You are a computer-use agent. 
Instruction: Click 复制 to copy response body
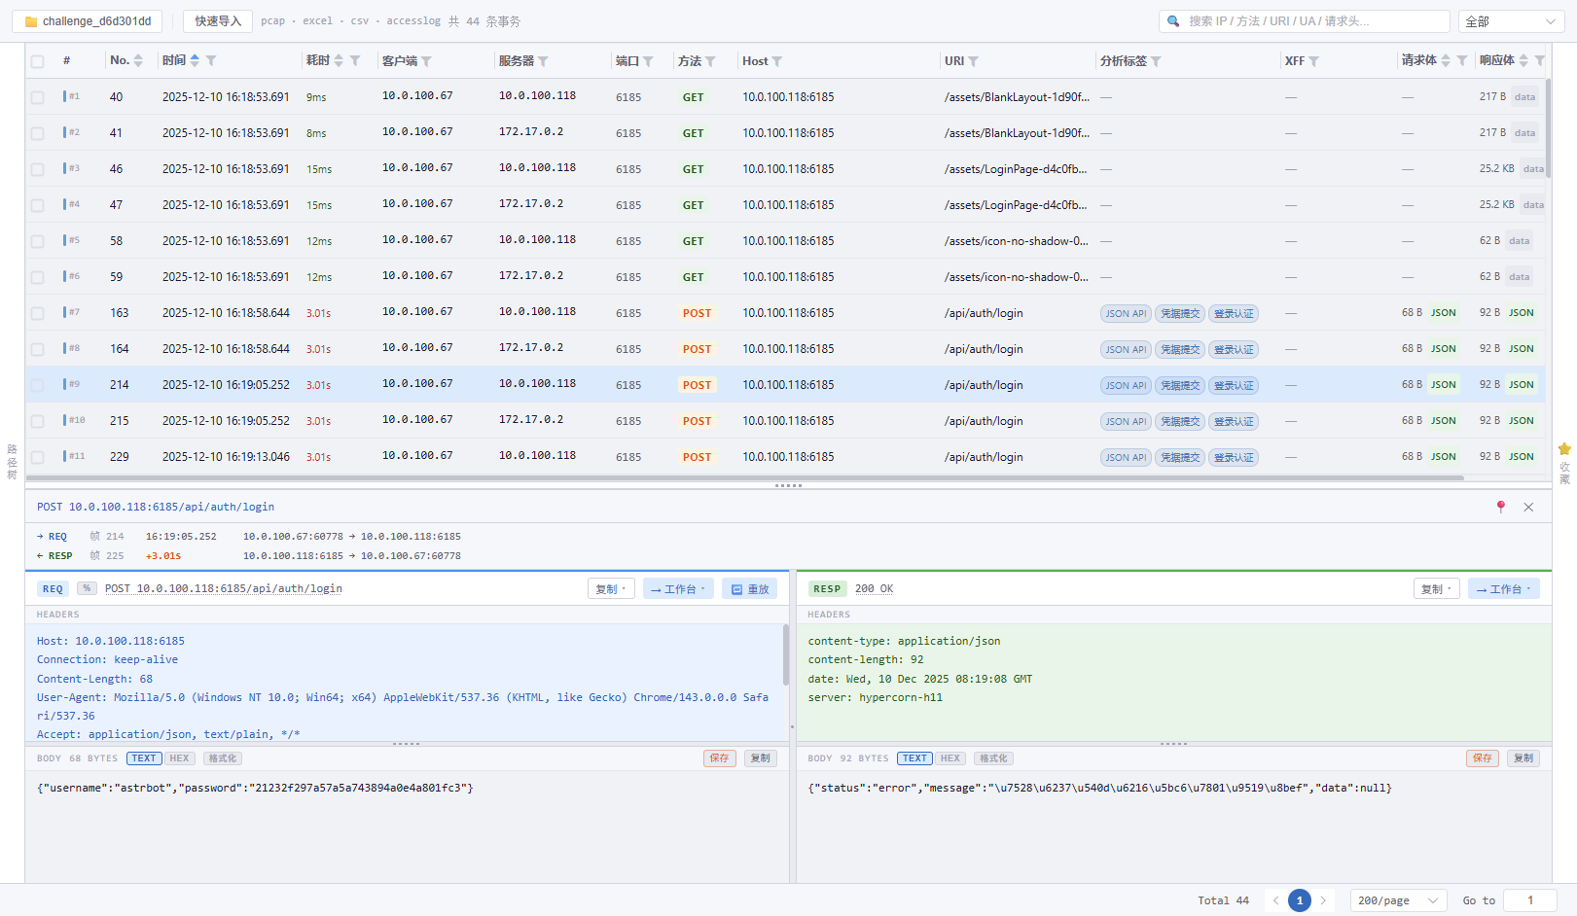click(x=1523, y=758)
